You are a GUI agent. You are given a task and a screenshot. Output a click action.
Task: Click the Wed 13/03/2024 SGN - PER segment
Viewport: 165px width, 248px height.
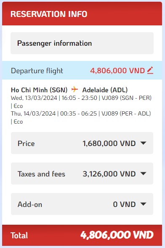pos(81,102)
